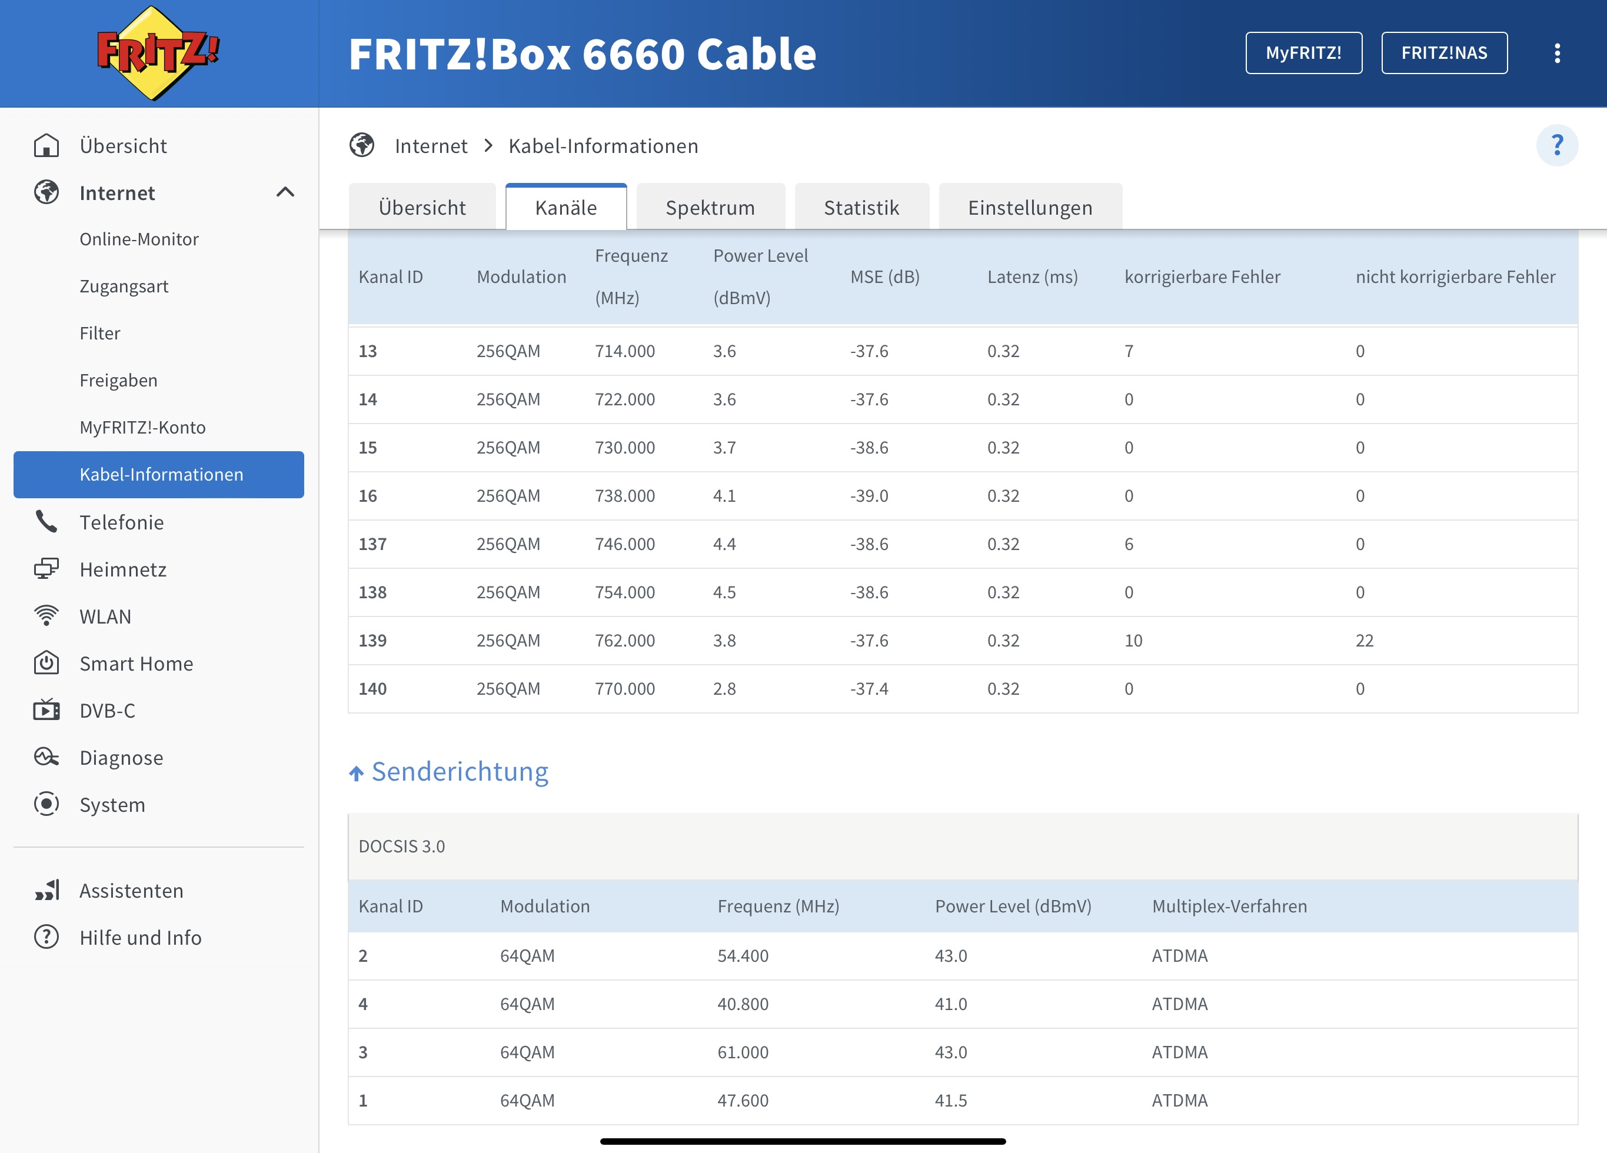Switch to the Statistik tab

tap(861, 208)
